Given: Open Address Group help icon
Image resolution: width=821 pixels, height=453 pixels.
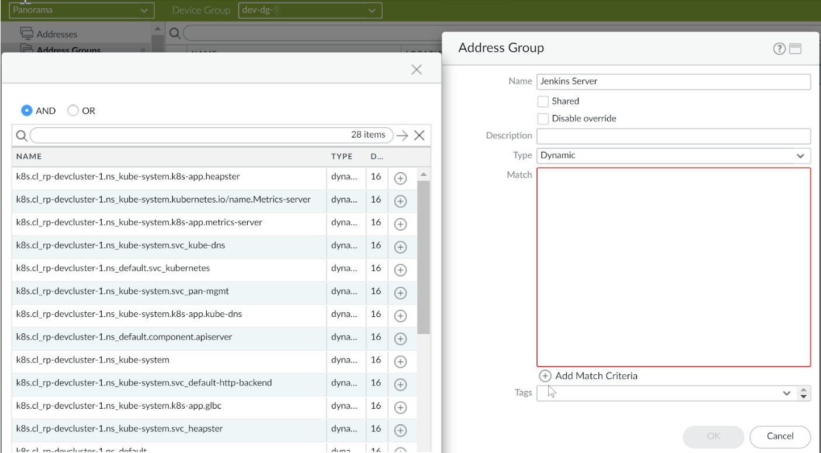Looking at the screenshot, I should coord(778,49).
